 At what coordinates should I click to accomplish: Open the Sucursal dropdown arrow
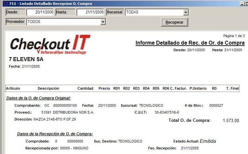pyautogui.click(x=186, y=12)
